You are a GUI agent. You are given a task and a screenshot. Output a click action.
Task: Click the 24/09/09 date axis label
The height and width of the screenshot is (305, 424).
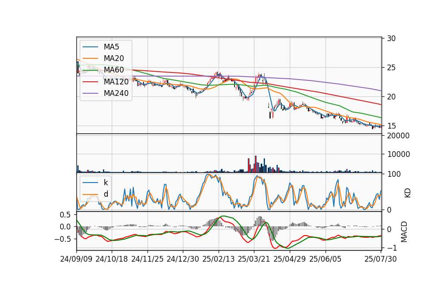[x=76, y=259]
